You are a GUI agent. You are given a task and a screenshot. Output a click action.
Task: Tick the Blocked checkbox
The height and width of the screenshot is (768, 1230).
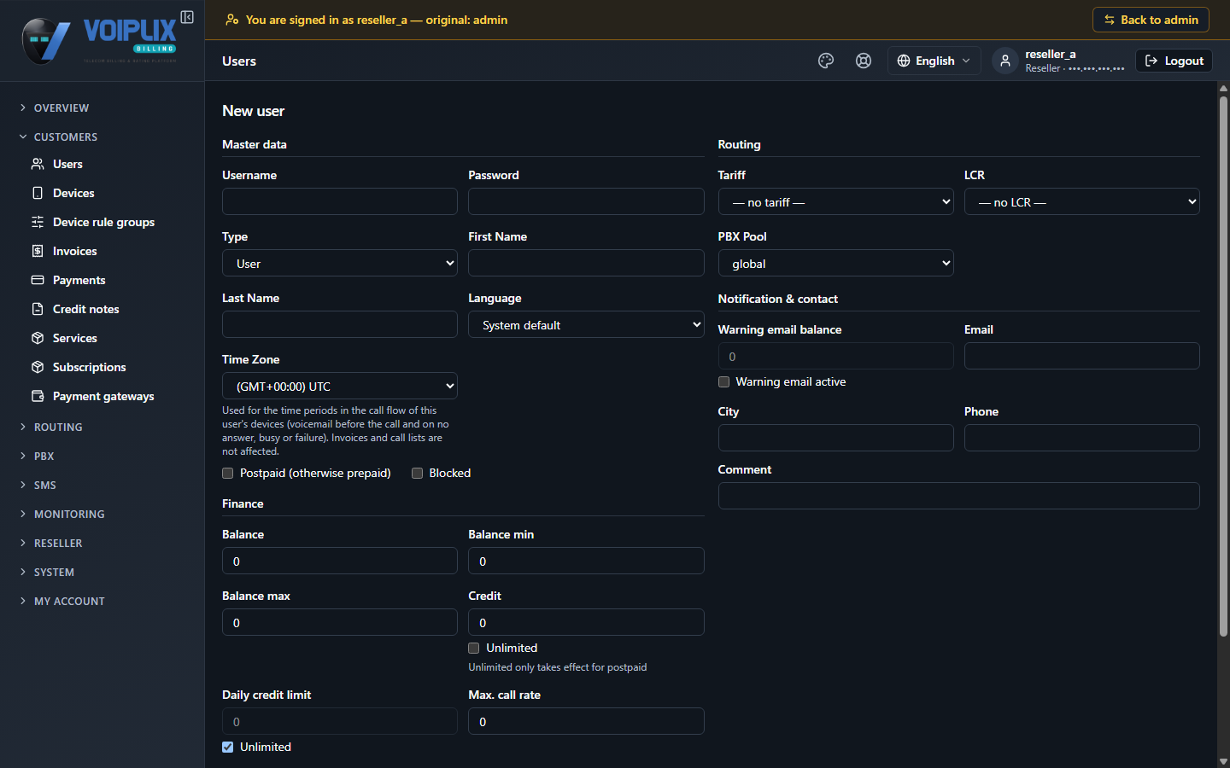tap(418, 473)
